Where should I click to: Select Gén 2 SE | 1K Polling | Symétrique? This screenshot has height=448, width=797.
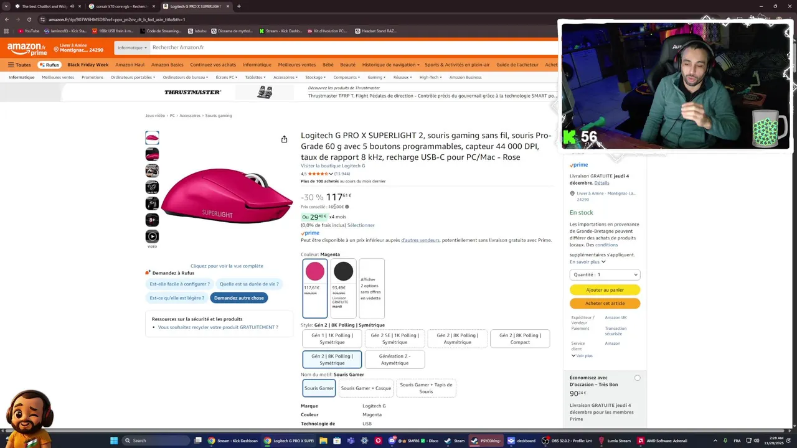click(x=395, y=338)
